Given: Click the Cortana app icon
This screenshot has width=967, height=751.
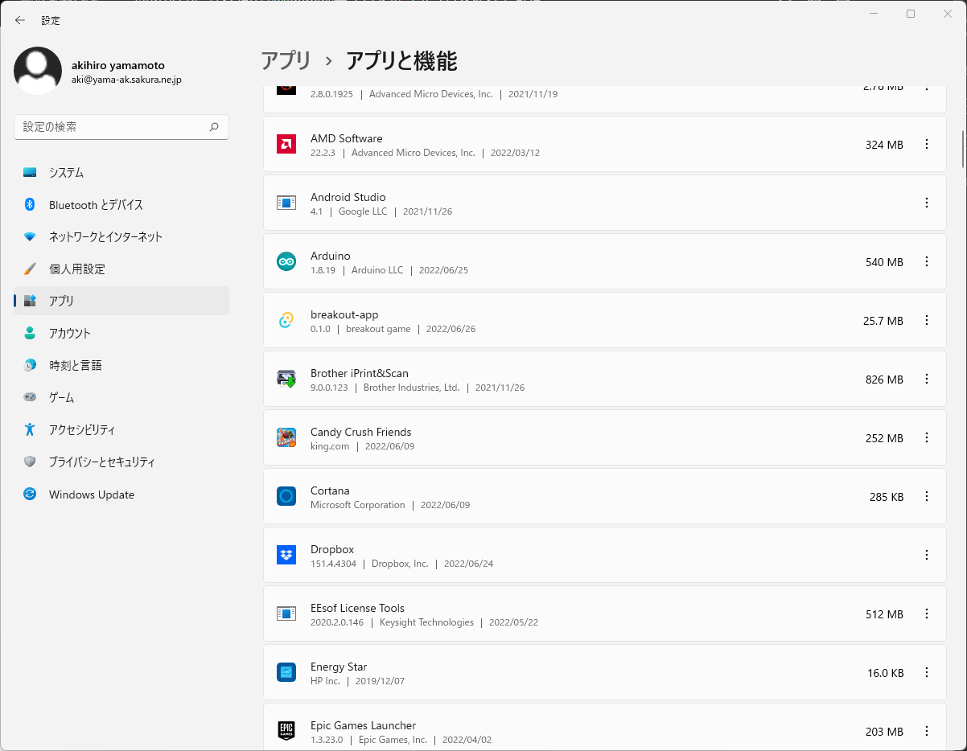Looking at the screenshot, I should click(x=286, y=497).
